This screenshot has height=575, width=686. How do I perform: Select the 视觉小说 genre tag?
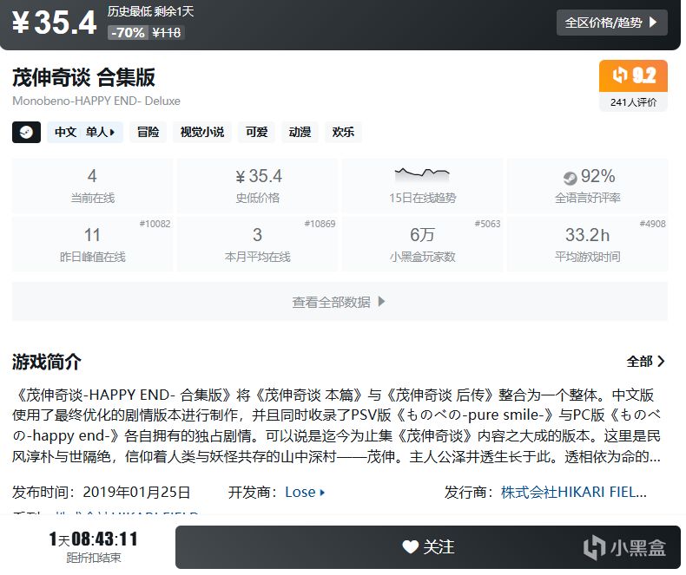(202, 132)
